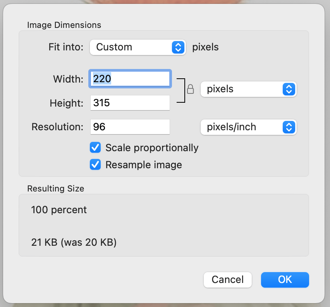This screenshot has width=330, height=307.
Task: Open the pixels unit dropdown
Action: (248, 89)
